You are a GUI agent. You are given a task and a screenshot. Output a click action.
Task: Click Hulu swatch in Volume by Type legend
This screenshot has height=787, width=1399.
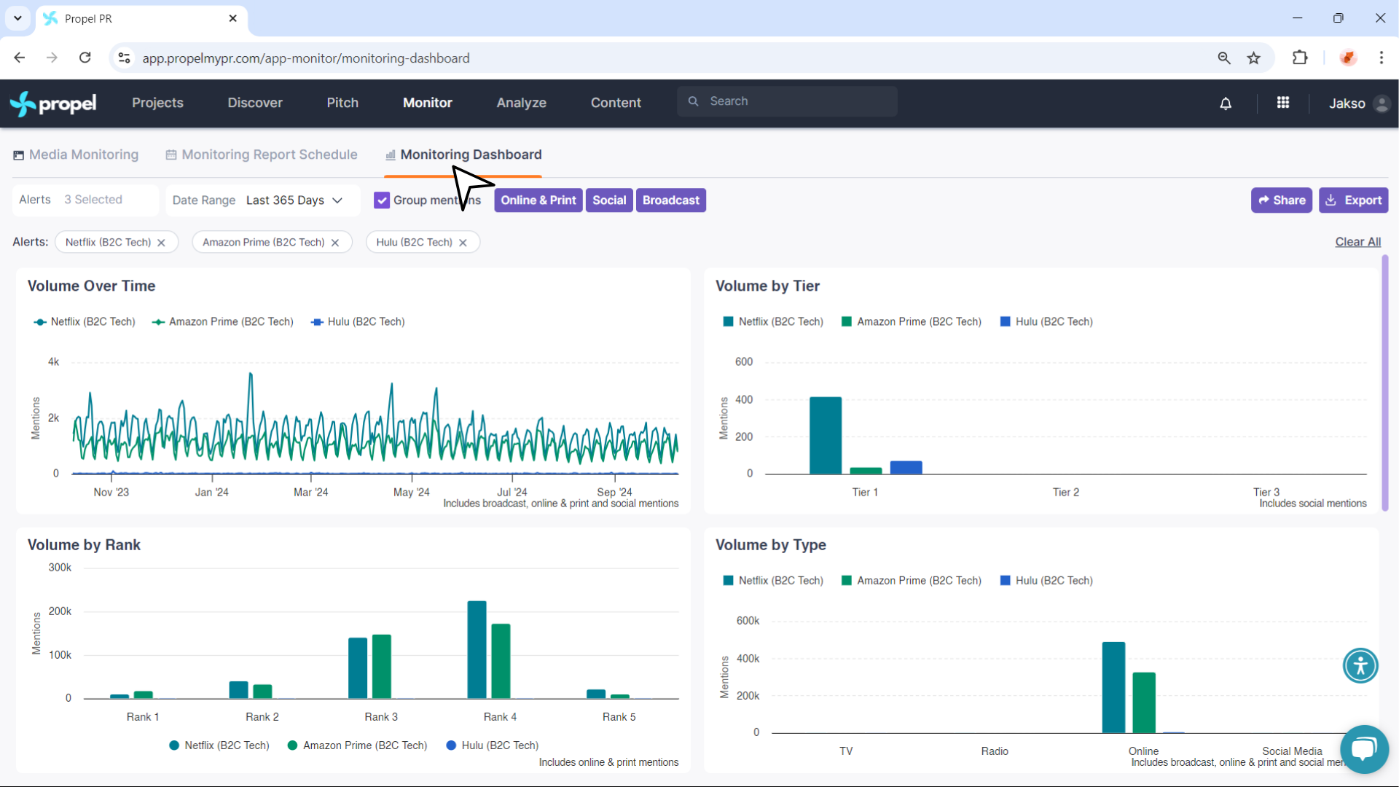1006,581
